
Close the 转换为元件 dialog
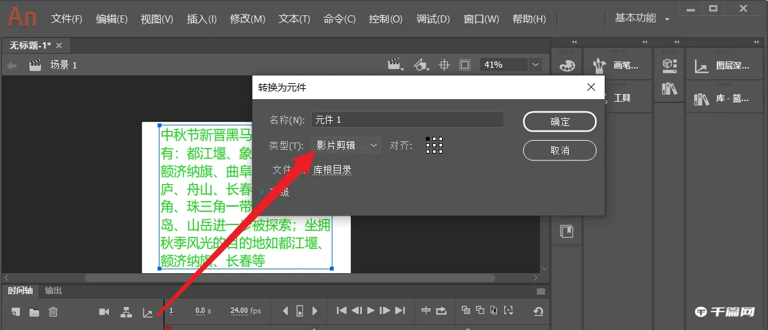pos(591,87)
